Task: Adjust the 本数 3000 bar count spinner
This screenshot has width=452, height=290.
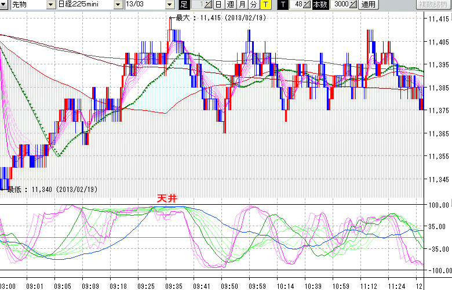Action: pyautogui.click(x=354, y=5)
